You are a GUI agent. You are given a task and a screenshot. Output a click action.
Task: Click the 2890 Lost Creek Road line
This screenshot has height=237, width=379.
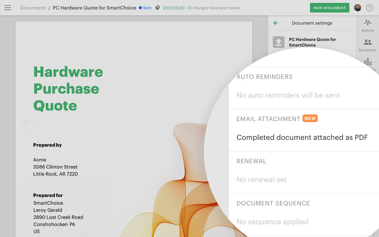[x=58, y=217]
